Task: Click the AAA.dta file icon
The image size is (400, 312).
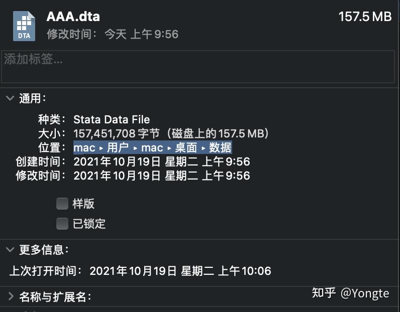Action: click(x=24, y=26)
